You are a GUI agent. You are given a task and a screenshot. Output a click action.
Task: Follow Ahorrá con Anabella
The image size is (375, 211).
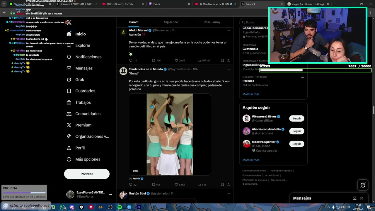[x=296, y=131]
